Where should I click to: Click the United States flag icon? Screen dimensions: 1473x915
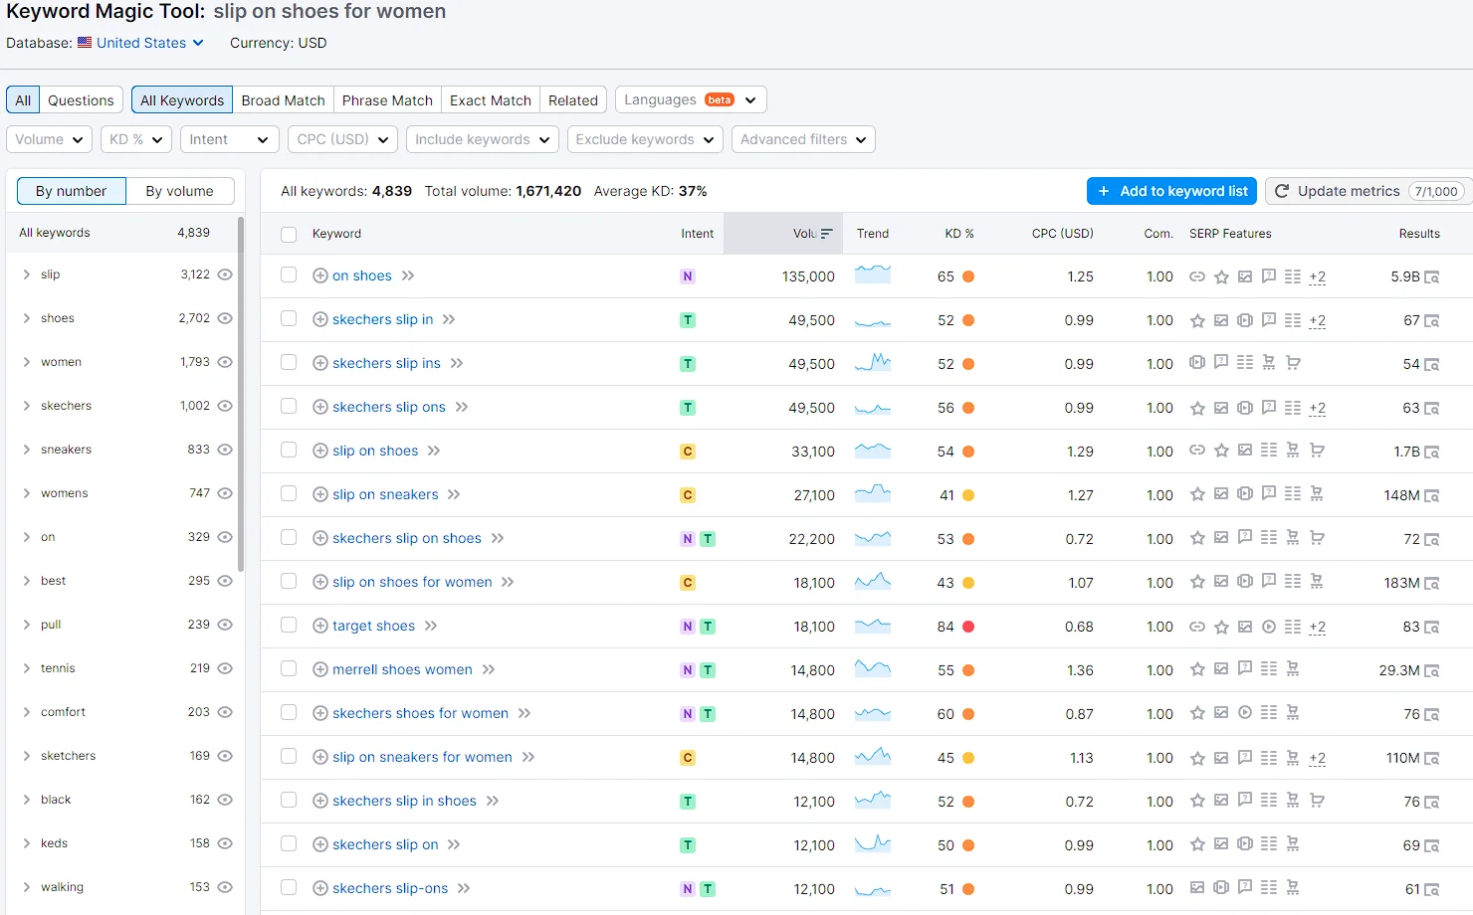pyautogui.click(x=85, y=43)
